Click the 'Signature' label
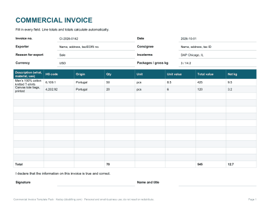Viewport: 270px width, 209px height. 23,183
